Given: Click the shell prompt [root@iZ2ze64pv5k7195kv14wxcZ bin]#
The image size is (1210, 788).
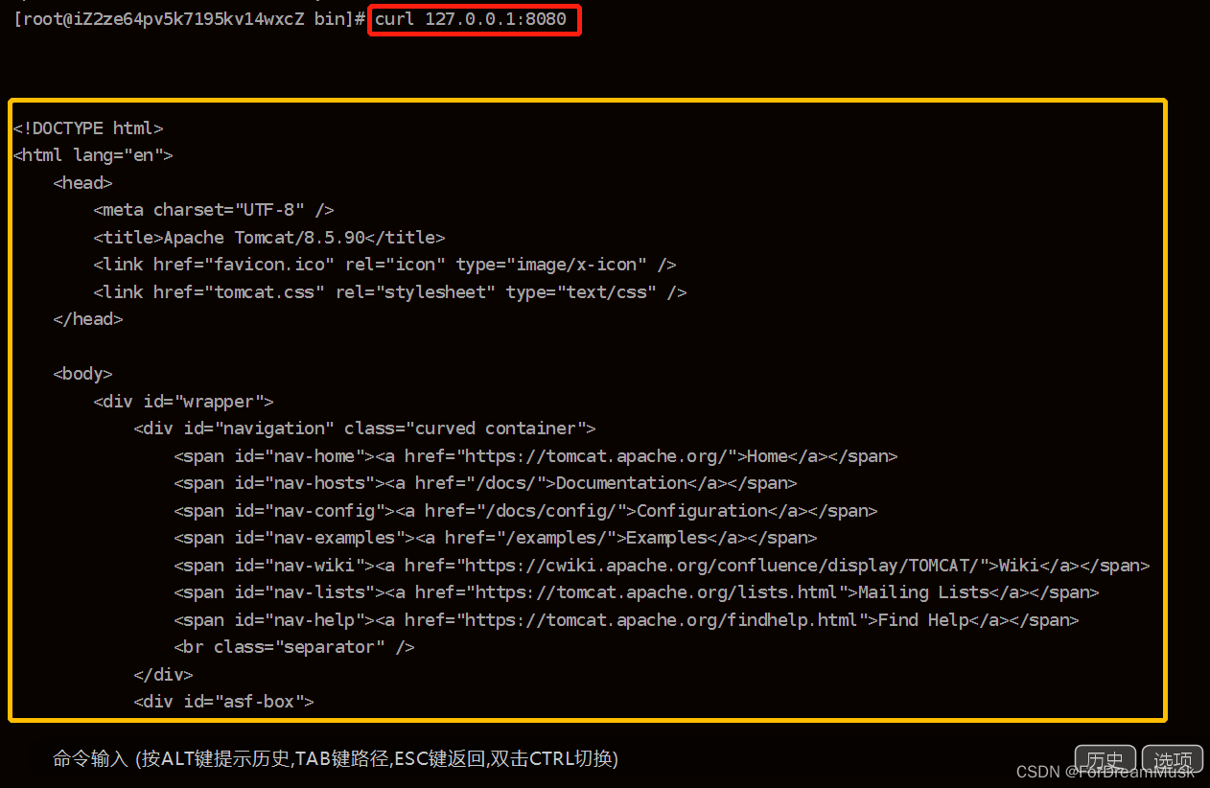Looking at the screenshot, I should (189, 19).
